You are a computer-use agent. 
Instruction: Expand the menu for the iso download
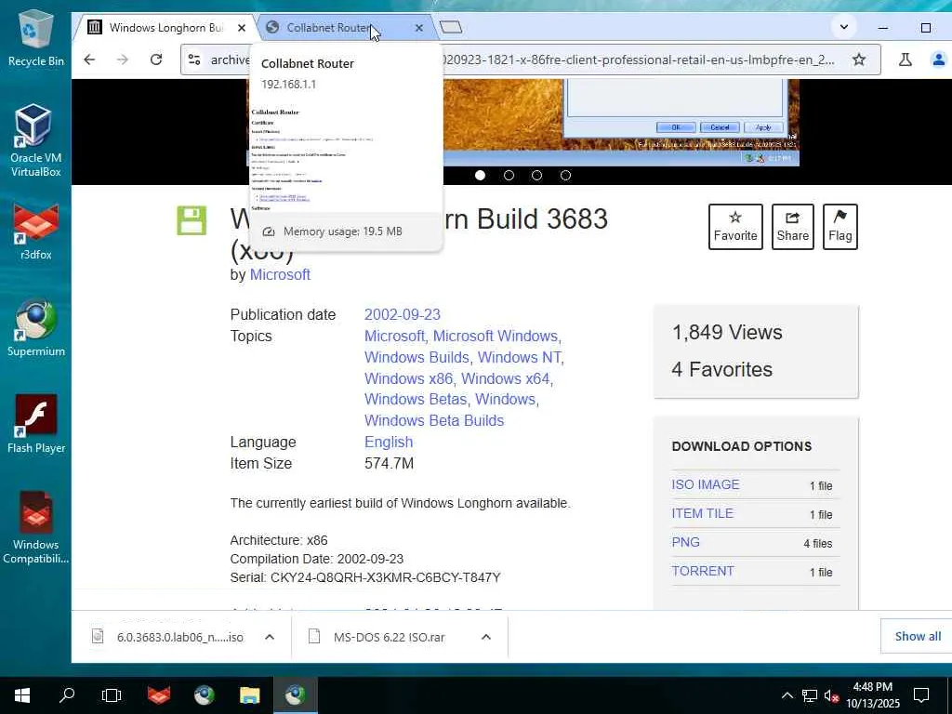point(270,637)
